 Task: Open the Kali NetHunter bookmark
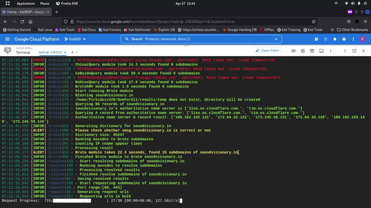[x=137, y=30]
